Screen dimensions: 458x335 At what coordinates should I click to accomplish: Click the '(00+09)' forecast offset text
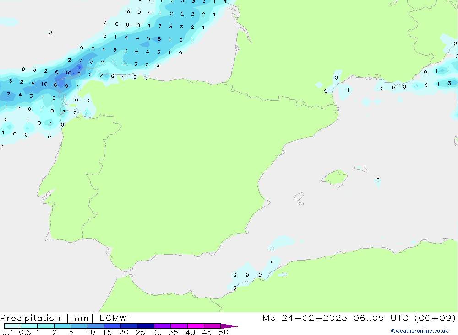pos(435,318)
